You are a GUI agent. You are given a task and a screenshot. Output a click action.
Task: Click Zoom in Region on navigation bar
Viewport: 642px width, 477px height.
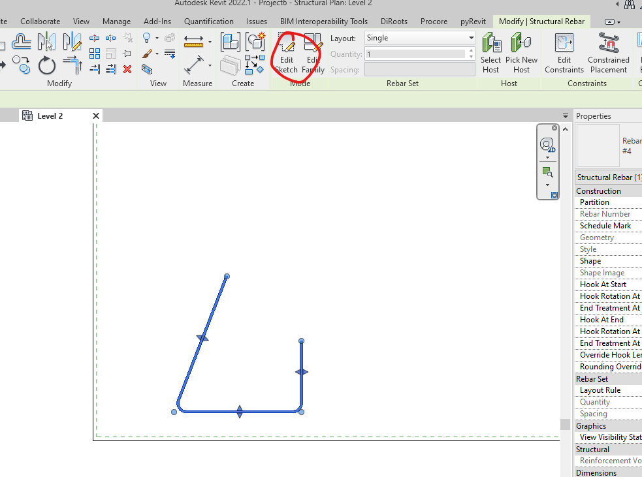pyautogui.click(x=547, y=172)
